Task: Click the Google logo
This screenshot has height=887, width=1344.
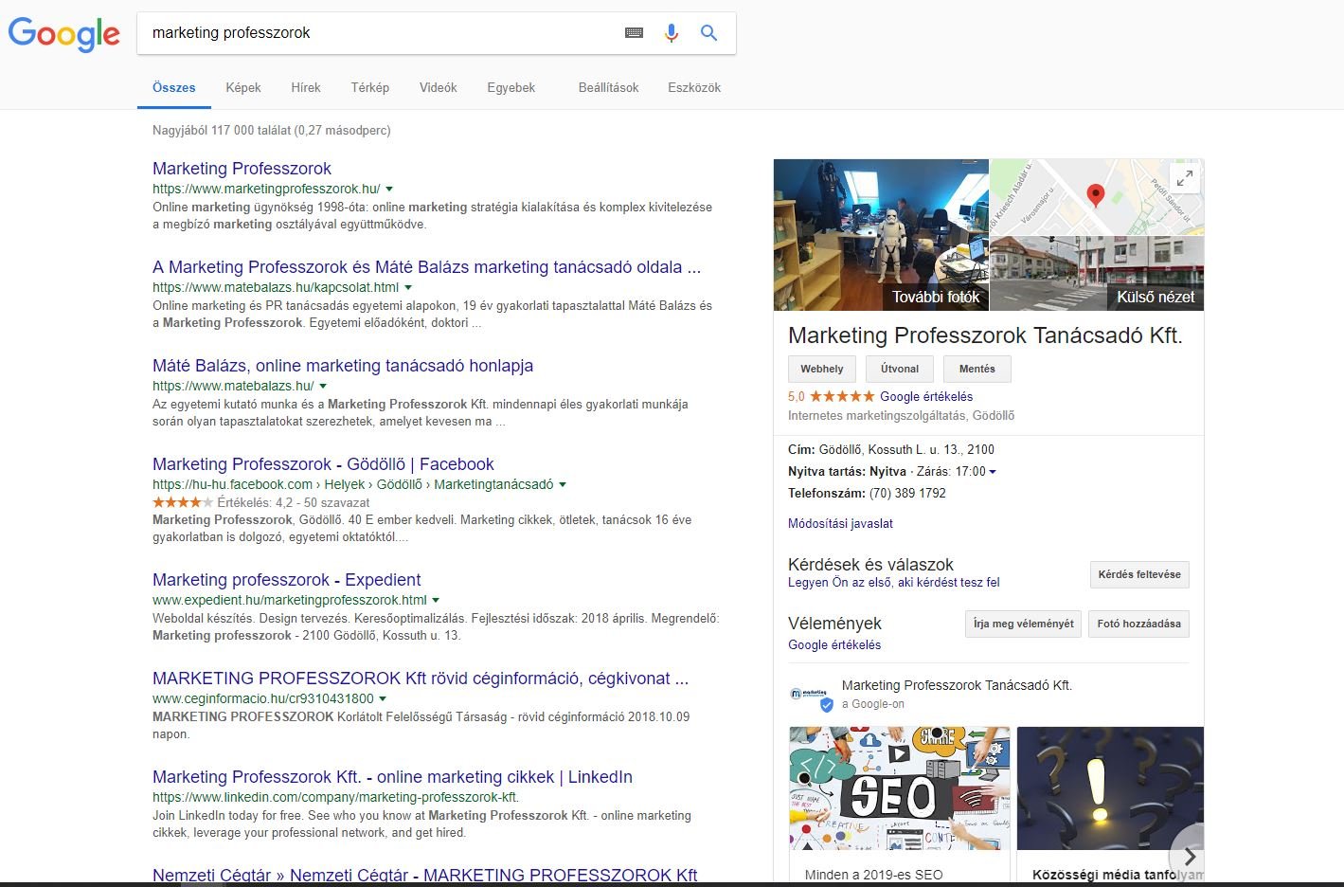Action: (x=63, y=34)
